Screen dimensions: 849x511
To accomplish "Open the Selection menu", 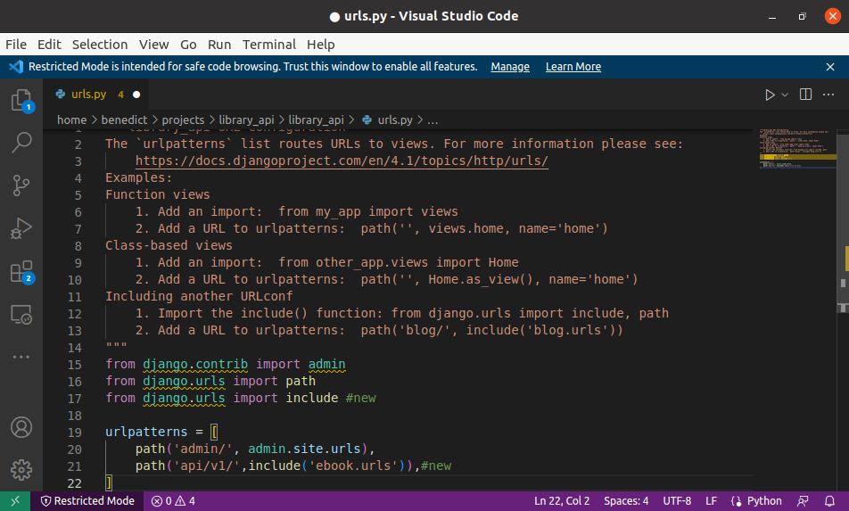I will coord(100,45).
